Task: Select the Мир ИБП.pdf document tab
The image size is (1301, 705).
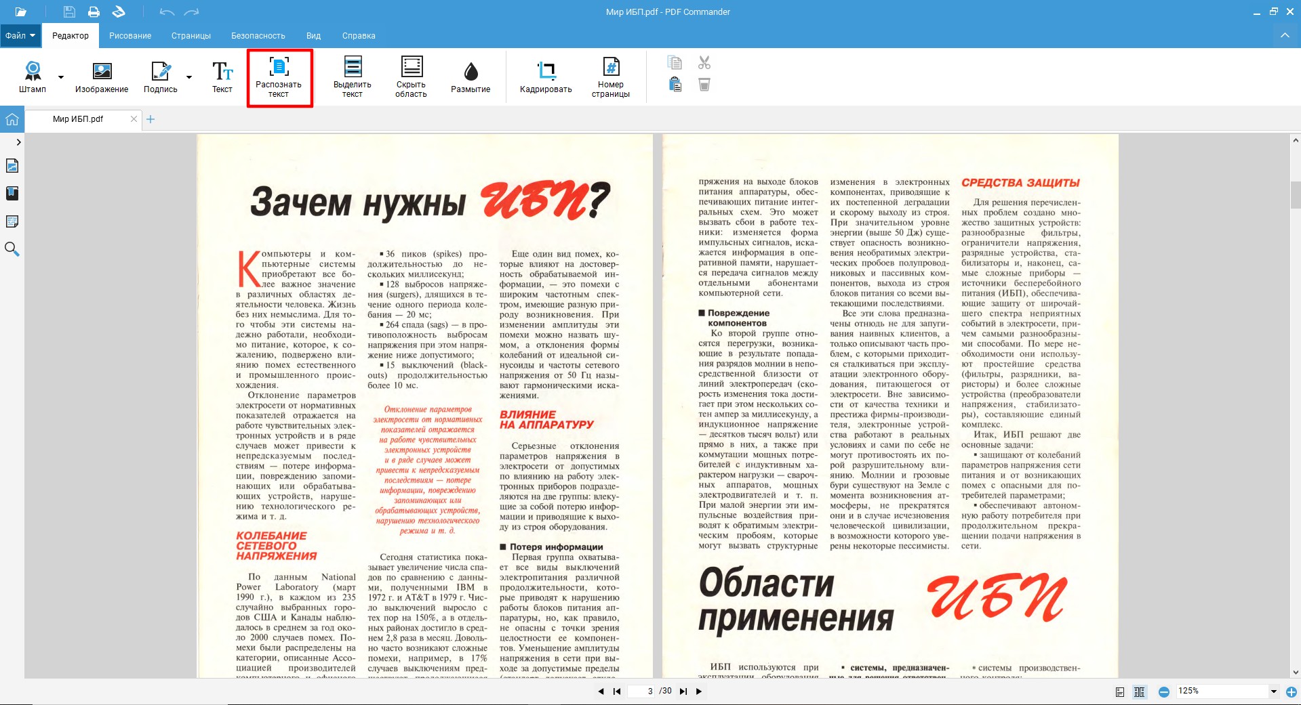Action: point(78,119)
